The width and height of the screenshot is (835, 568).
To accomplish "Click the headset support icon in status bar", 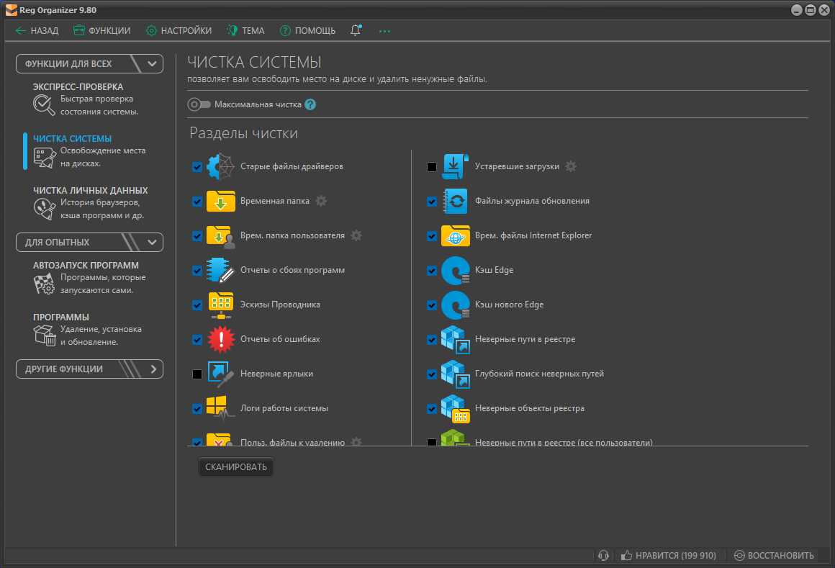I will click(603, 555).
